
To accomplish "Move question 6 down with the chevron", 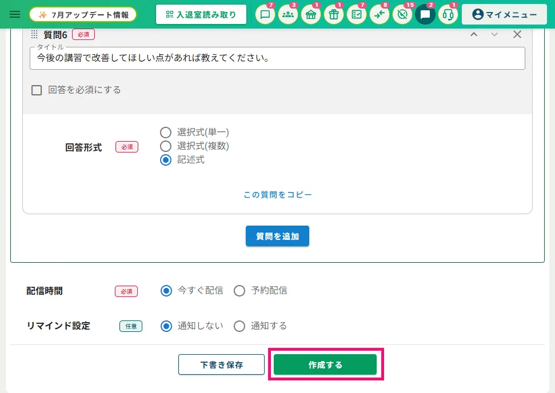I will pyautogui.click(x=494, y=34).
